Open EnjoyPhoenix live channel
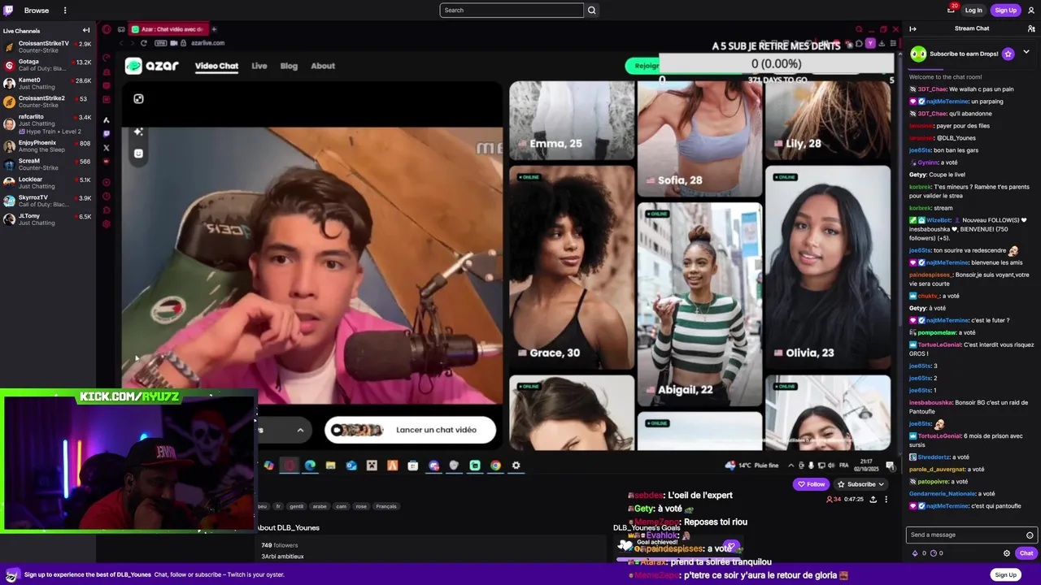The image size is (1041, 585). tap(47, 146)
